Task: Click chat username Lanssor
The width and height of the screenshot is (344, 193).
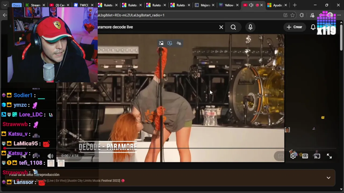Action: tap(23, 182)
